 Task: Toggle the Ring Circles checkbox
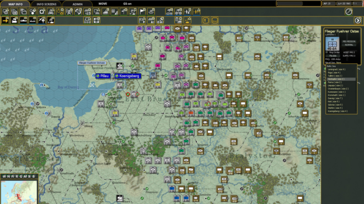click(x=327, y=53)
